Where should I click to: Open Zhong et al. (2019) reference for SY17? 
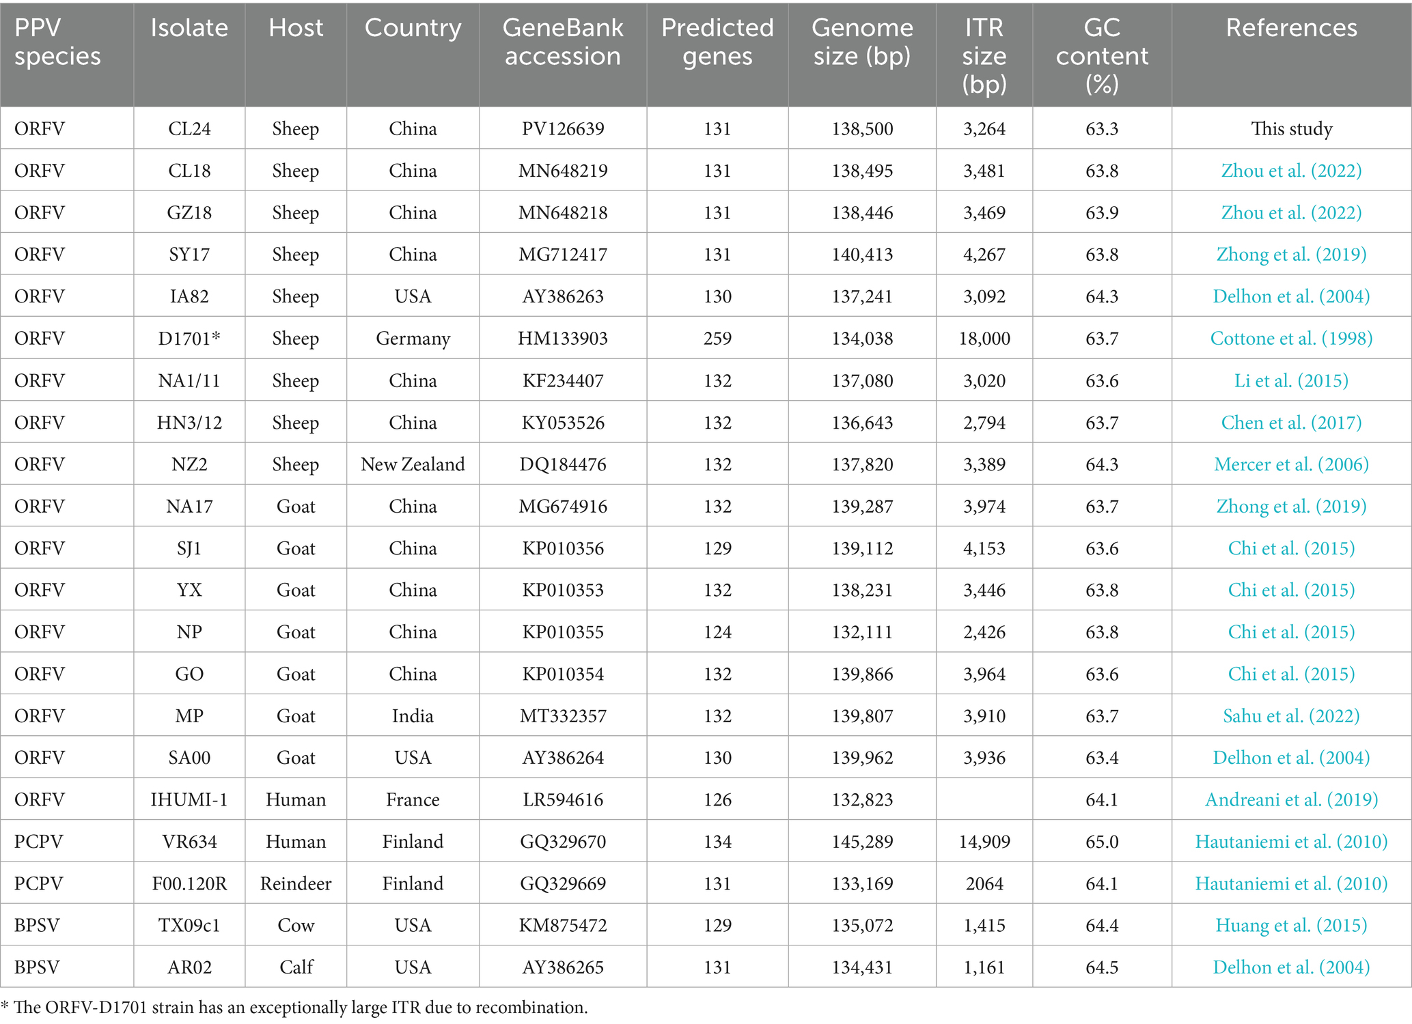pos(1290,255)
